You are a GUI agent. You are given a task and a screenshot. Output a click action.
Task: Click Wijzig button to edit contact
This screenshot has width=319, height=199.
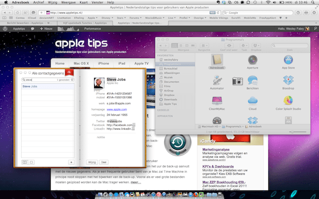[92, 162]
